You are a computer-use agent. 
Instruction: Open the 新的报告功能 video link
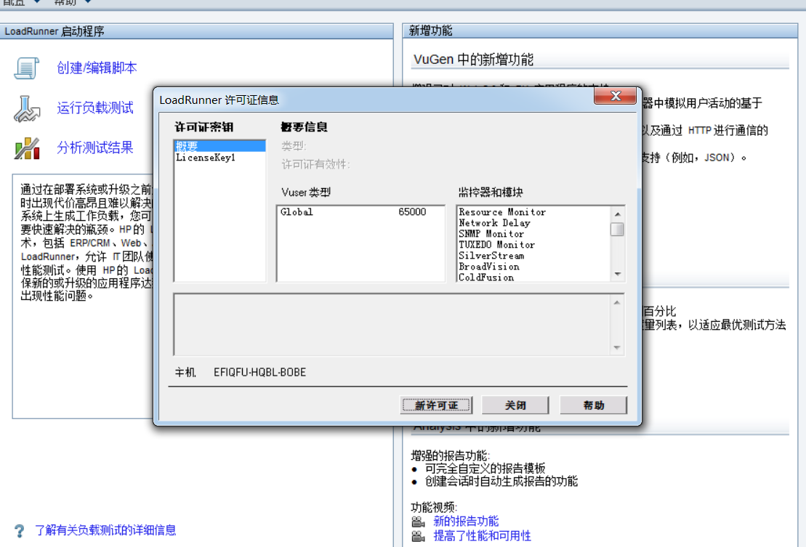(x=467, y=521)
